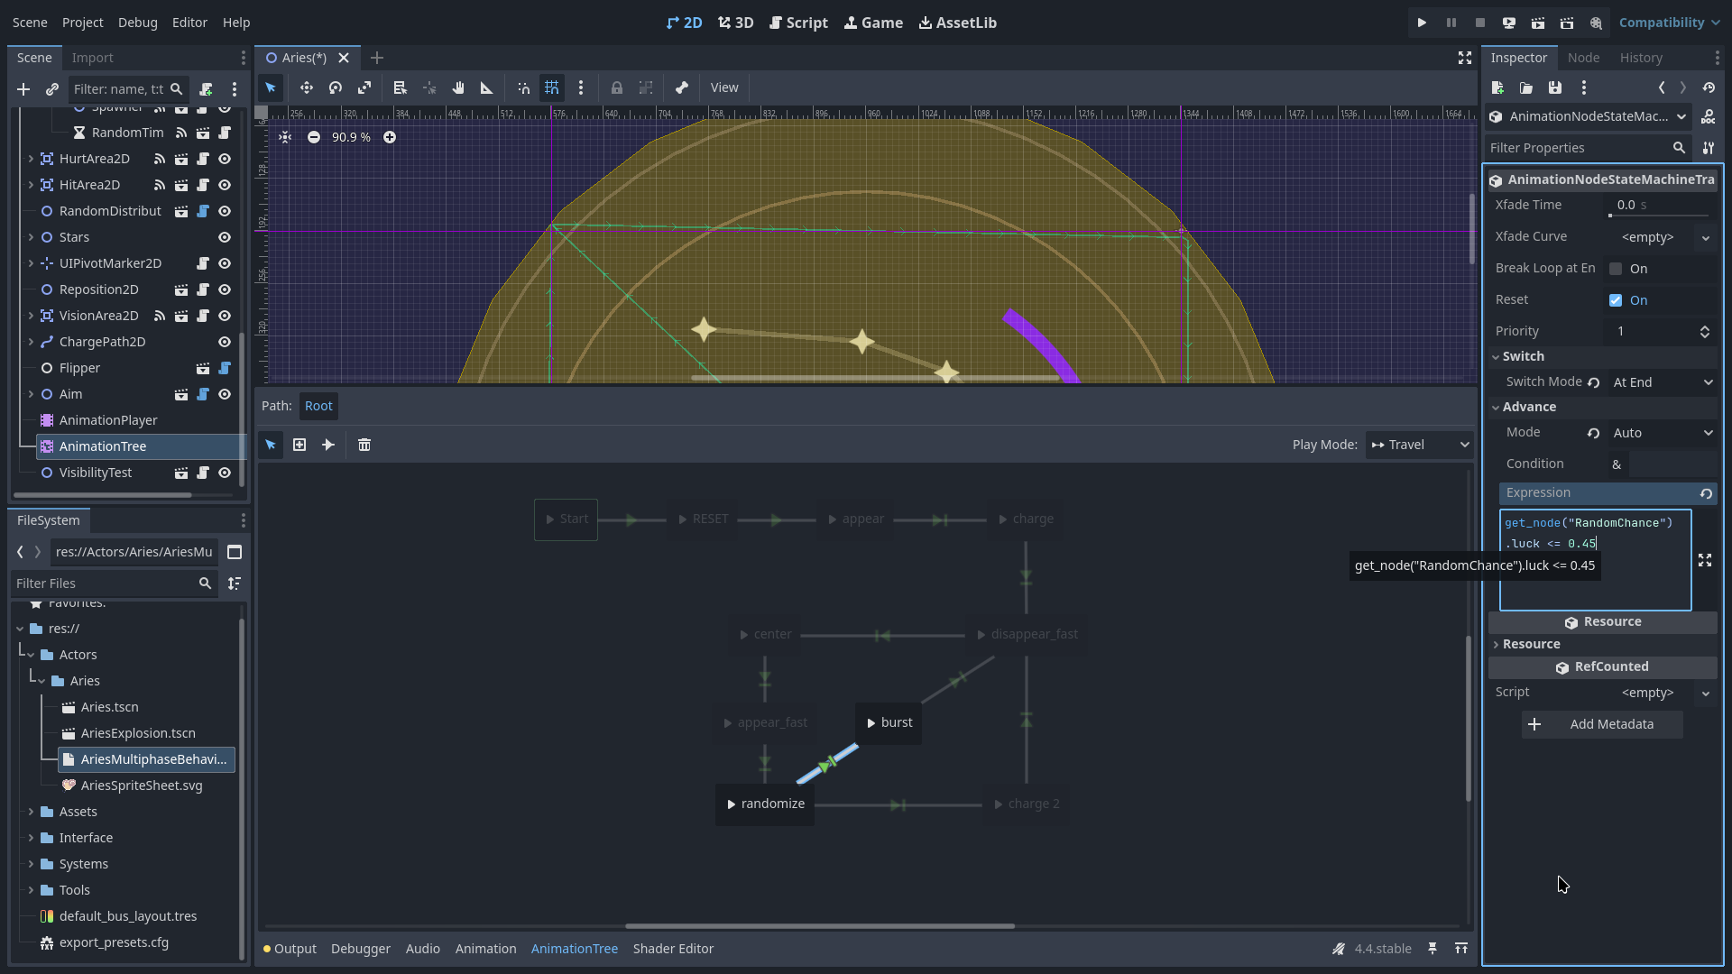Screen dimensions: 1732x974
Task: Delete the selected transition with the trash icon
Action: pyautogui.click(x=364, y=445)
